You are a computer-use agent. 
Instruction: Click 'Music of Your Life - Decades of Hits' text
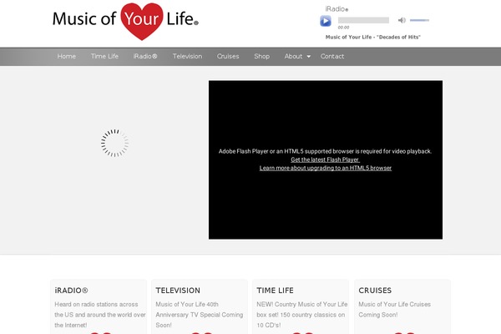(373, 37)
